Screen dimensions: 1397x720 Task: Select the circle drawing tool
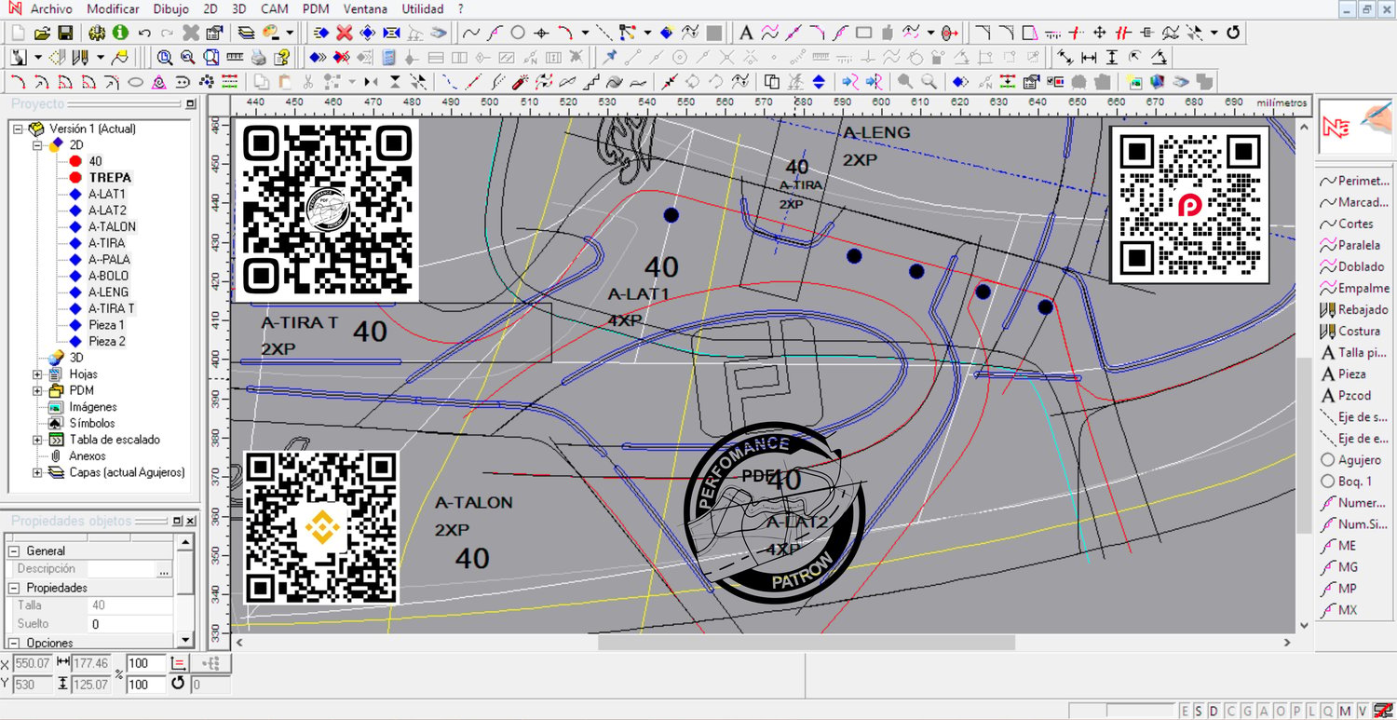click(x=518, y=33)
